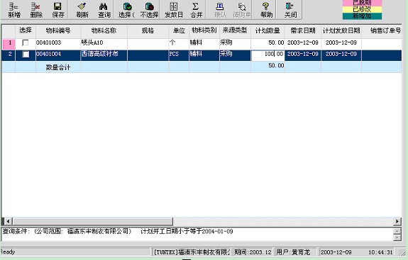This screenshot has width=408, height=260.
Task: Refresh the list with the 刷新 icon
Action: point(82,10)
